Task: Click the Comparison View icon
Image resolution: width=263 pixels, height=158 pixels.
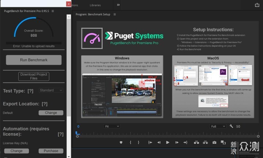Action: click(223, 142)
